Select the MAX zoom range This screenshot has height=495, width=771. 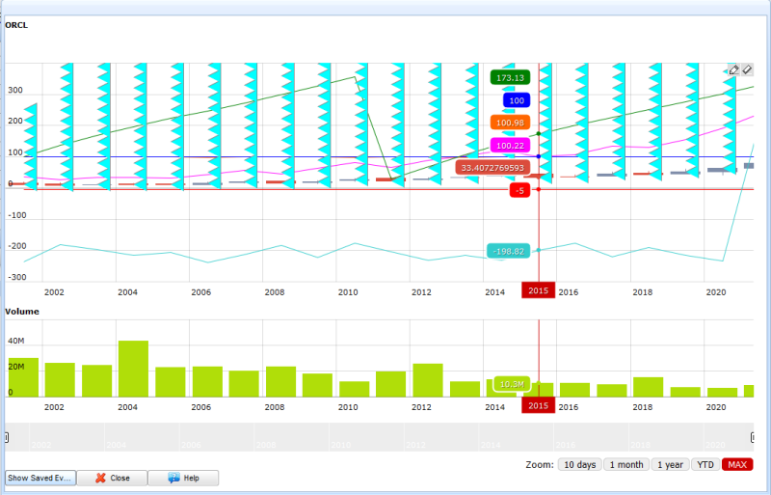pos(738,464)
